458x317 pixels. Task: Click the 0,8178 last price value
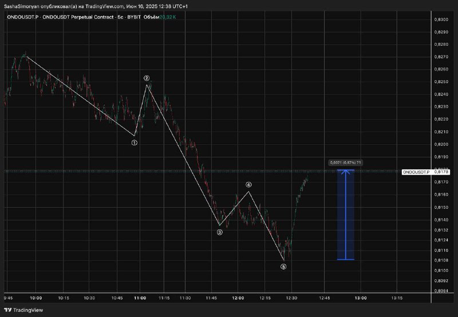(441, 172)
